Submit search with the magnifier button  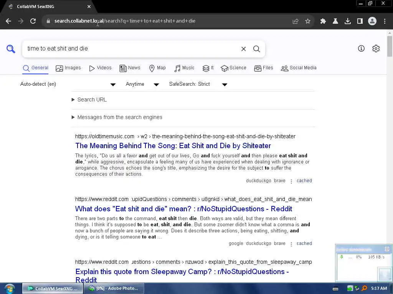(256, 49)
